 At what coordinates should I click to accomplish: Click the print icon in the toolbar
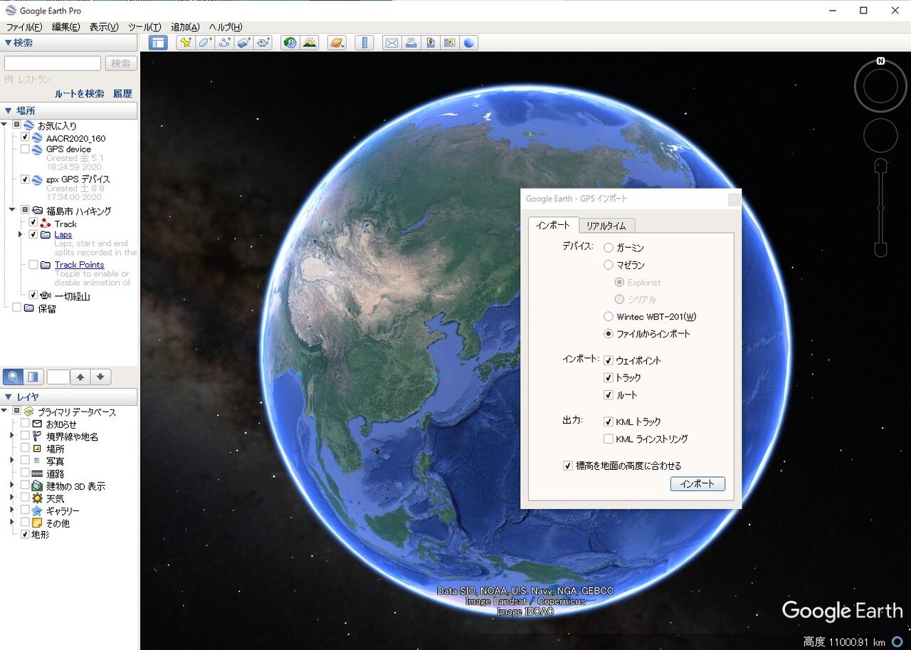pyautogui.click(x=411, y=43)
